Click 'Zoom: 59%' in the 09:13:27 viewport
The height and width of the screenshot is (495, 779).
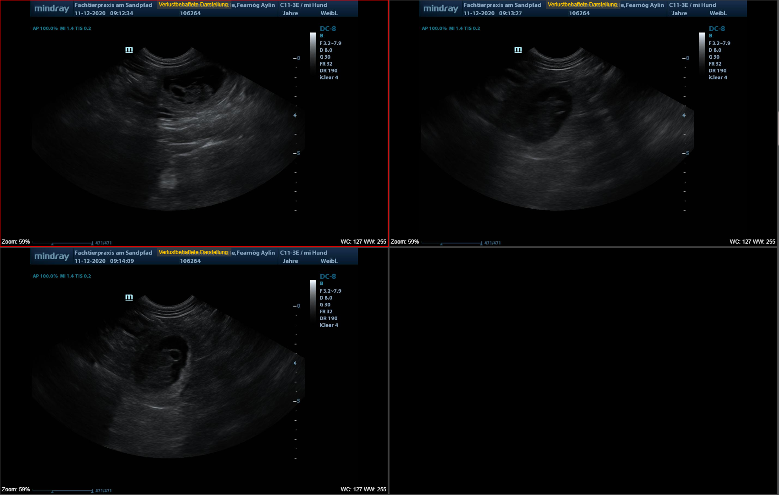[x=405, y=242]
